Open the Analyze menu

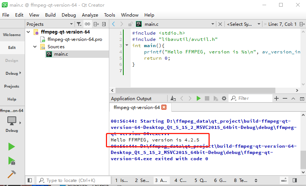tap(90, 15)
